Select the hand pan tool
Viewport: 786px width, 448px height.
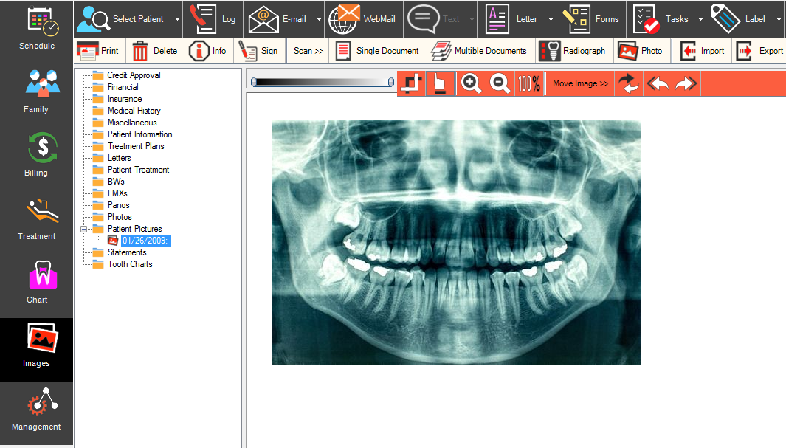click(440, 83)
